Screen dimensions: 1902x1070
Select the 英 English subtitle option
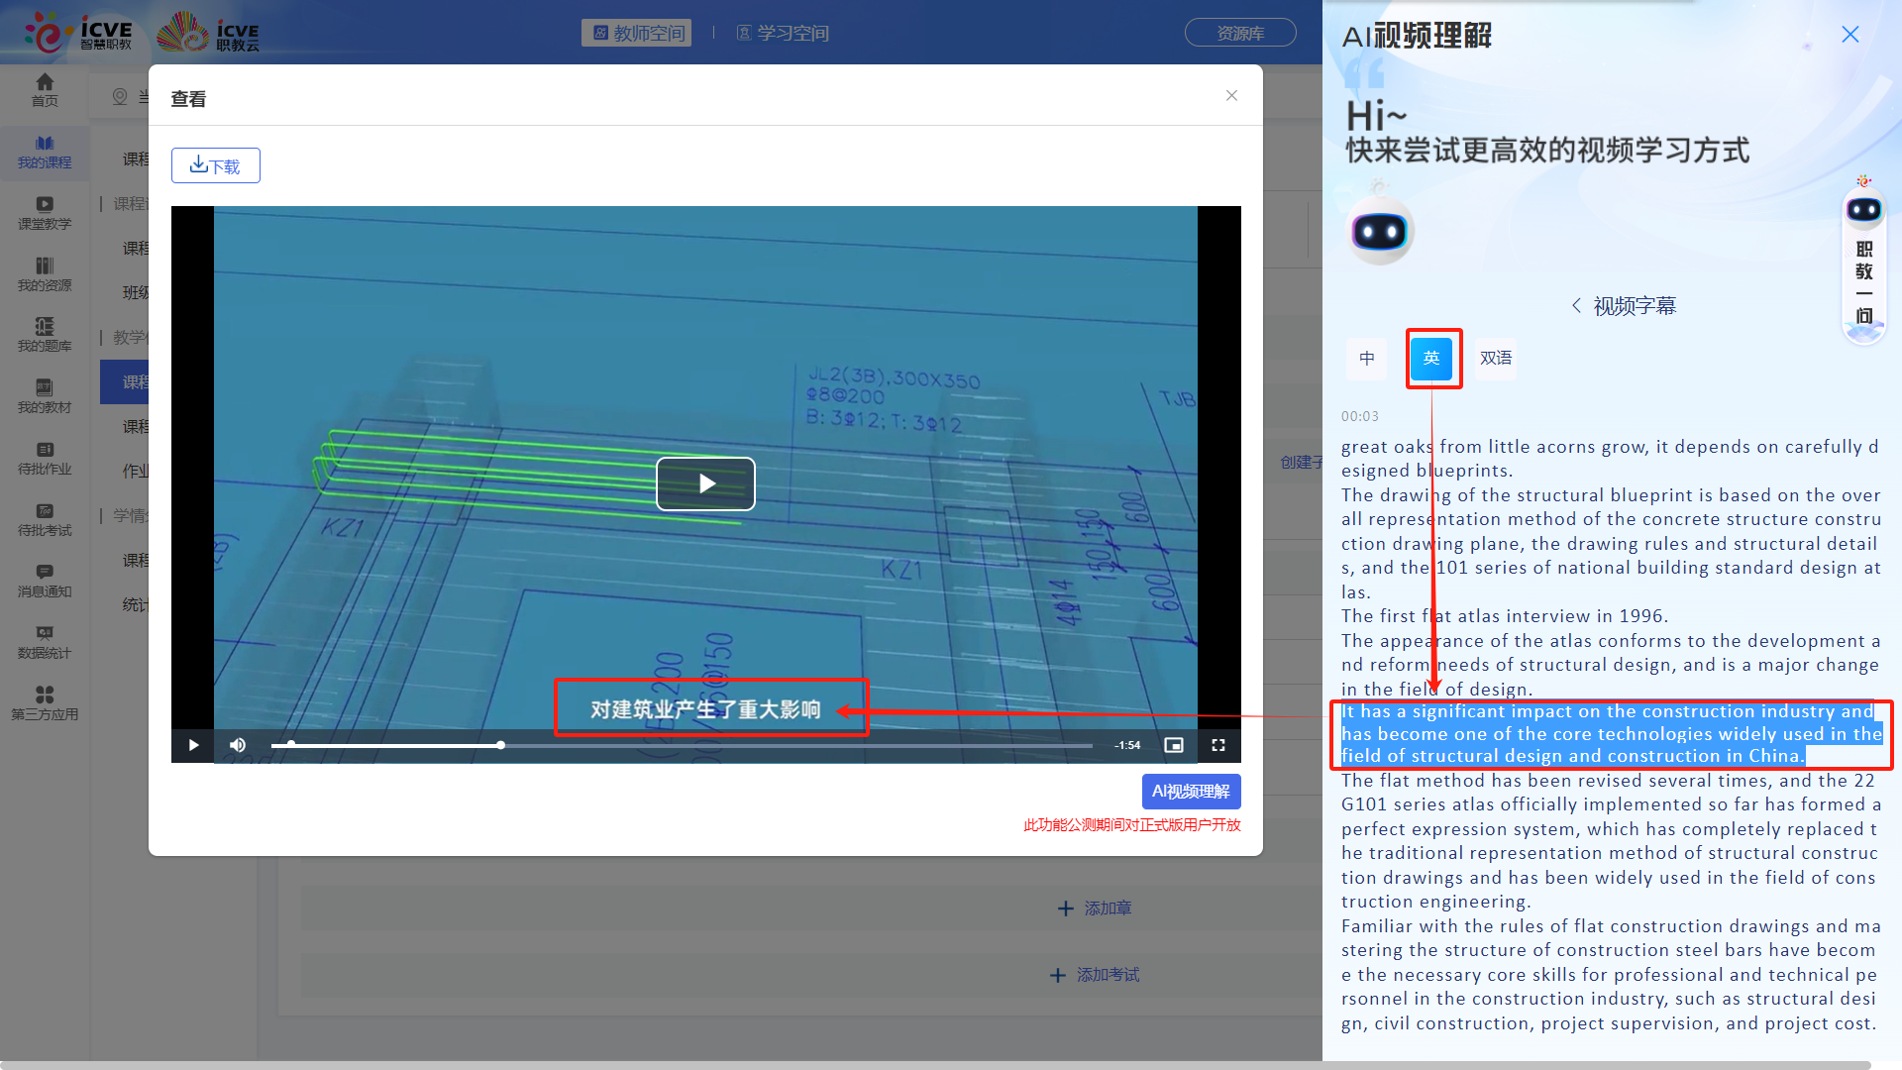[x=1431, y=358]
